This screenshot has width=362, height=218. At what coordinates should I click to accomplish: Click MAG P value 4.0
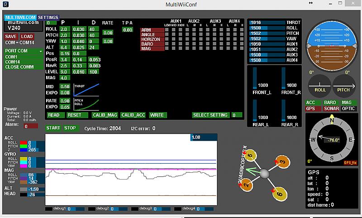point(65,78)
